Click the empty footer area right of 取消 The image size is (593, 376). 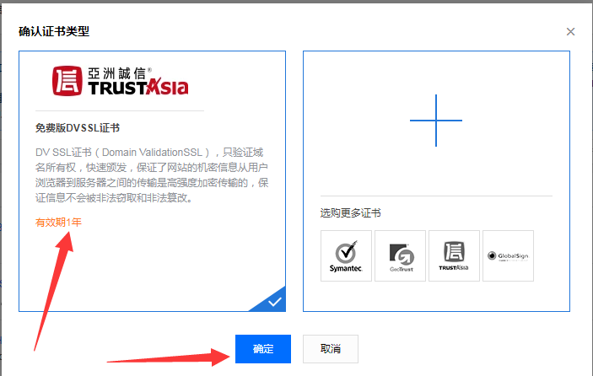(x=472, y=349)
